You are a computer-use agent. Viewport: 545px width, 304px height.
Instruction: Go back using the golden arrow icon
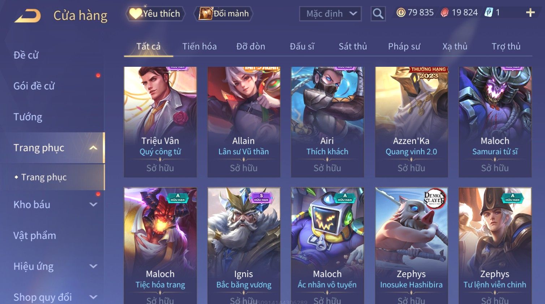[27, 16]
